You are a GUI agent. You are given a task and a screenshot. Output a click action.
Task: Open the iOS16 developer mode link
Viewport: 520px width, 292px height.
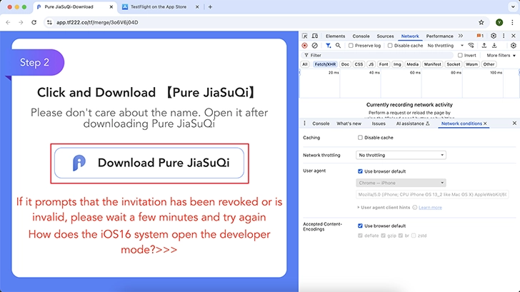149,241
